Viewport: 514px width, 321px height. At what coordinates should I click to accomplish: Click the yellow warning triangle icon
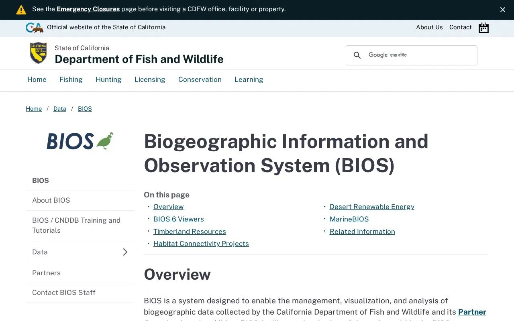coord(21,10)
